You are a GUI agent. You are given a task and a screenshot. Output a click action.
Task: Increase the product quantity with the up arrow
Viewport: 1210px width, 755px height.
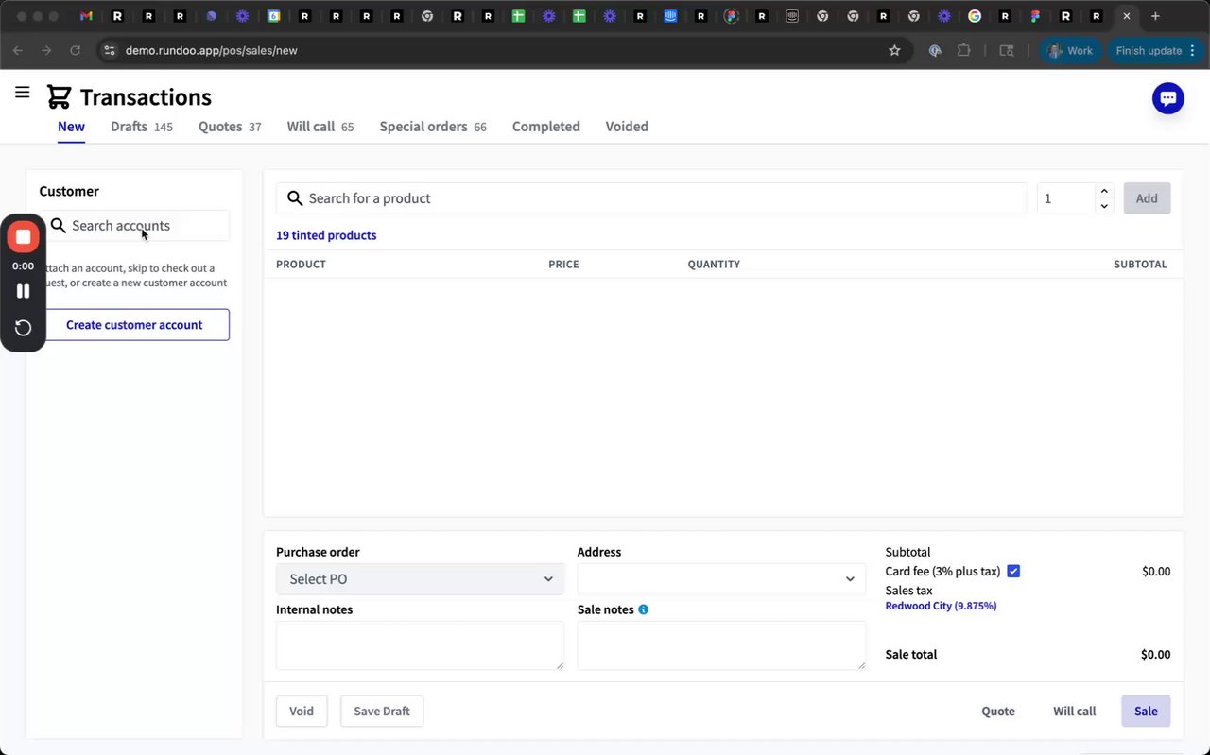point(1104,191)
